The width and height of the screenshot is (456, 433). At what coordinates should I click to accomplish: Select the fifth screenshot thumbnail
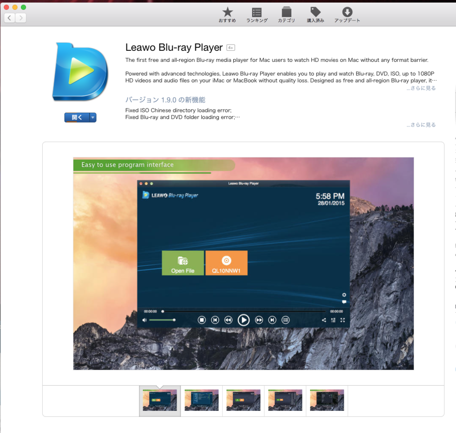[x=327, y=400]
